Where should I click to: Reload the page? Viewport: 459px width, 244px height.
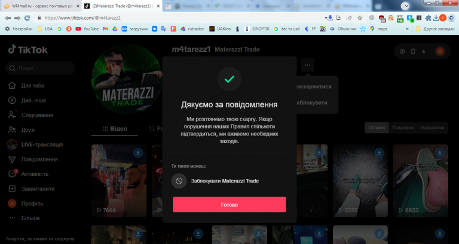pos(27,18)
